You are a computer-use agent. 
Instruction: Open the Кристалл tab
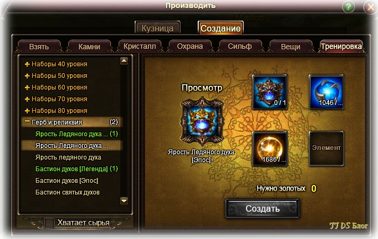[139, 46]
